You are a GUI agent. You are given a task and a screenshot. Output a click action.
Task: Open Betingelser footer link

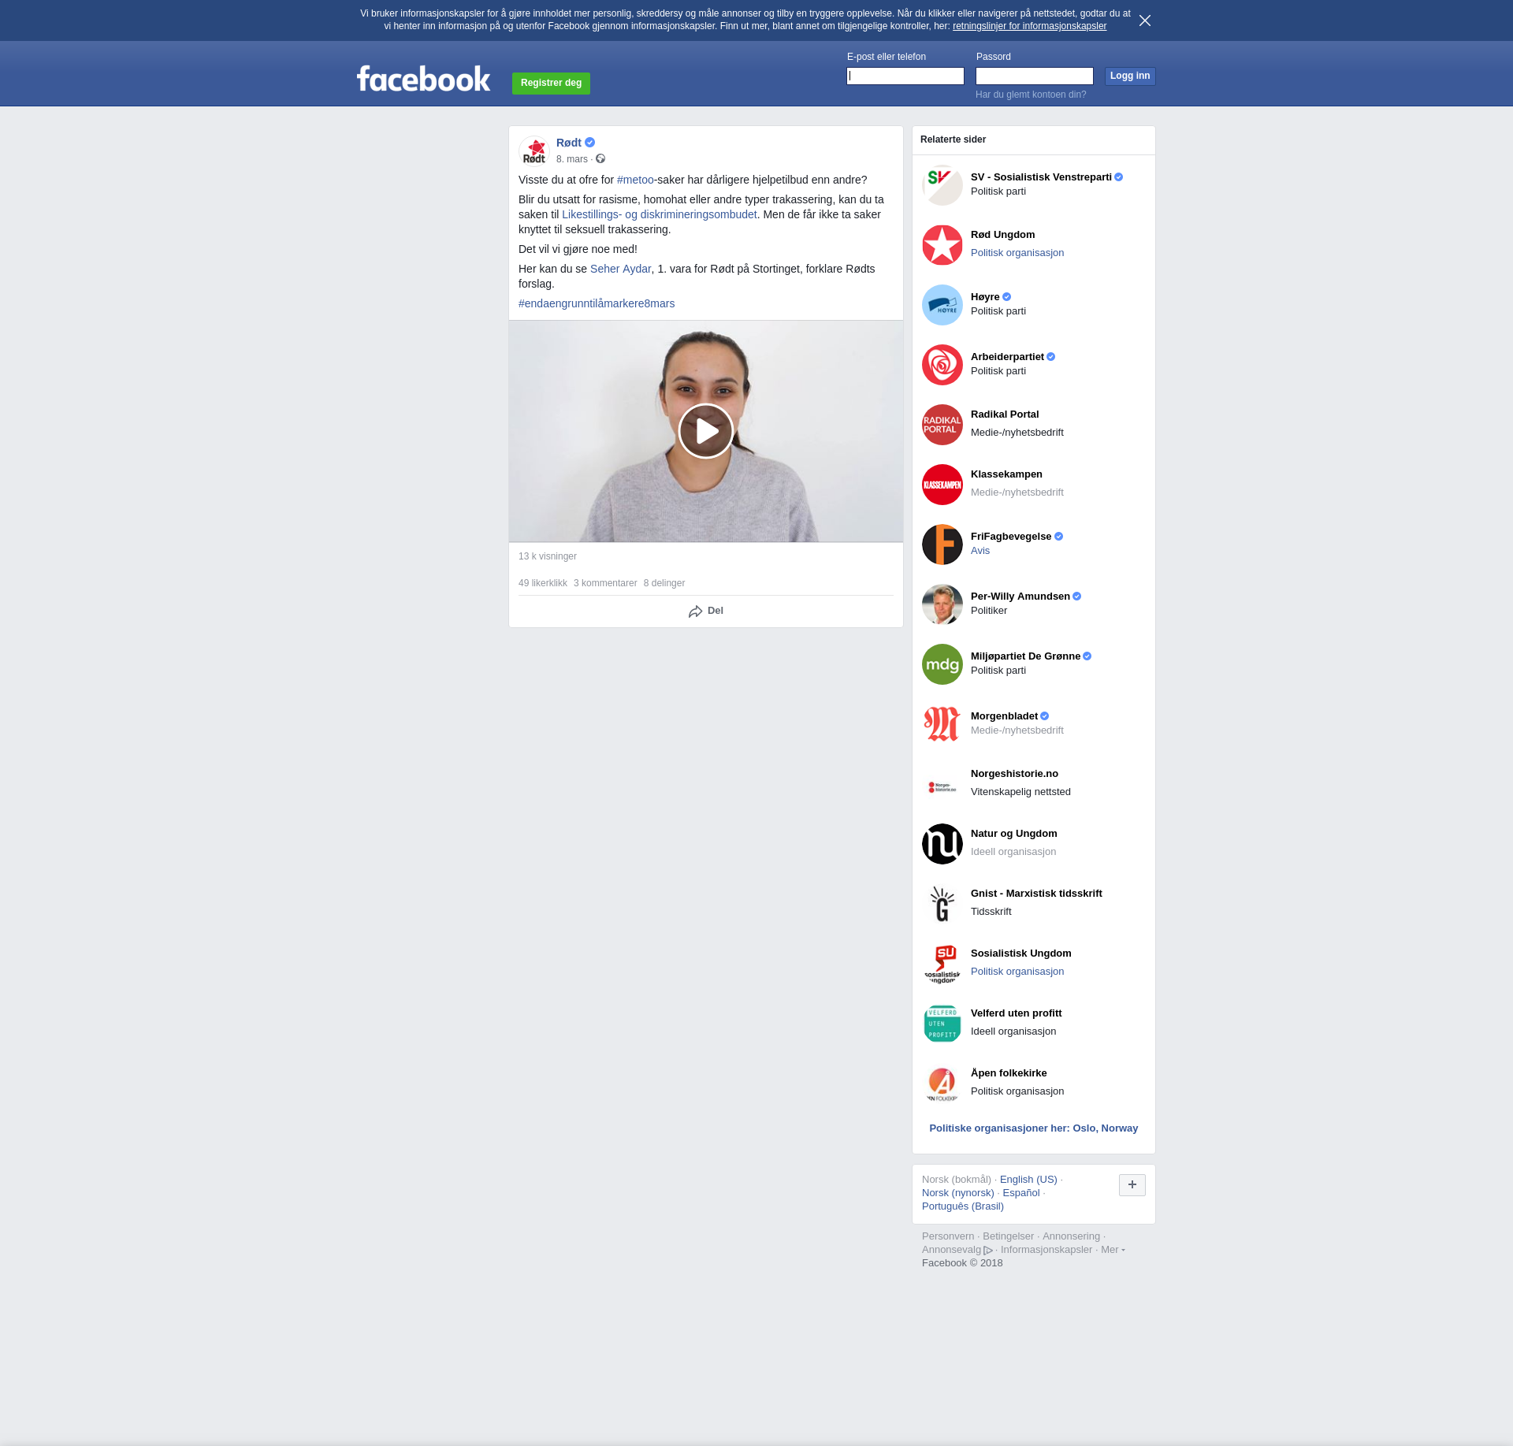click(x=1008, y=1236)
